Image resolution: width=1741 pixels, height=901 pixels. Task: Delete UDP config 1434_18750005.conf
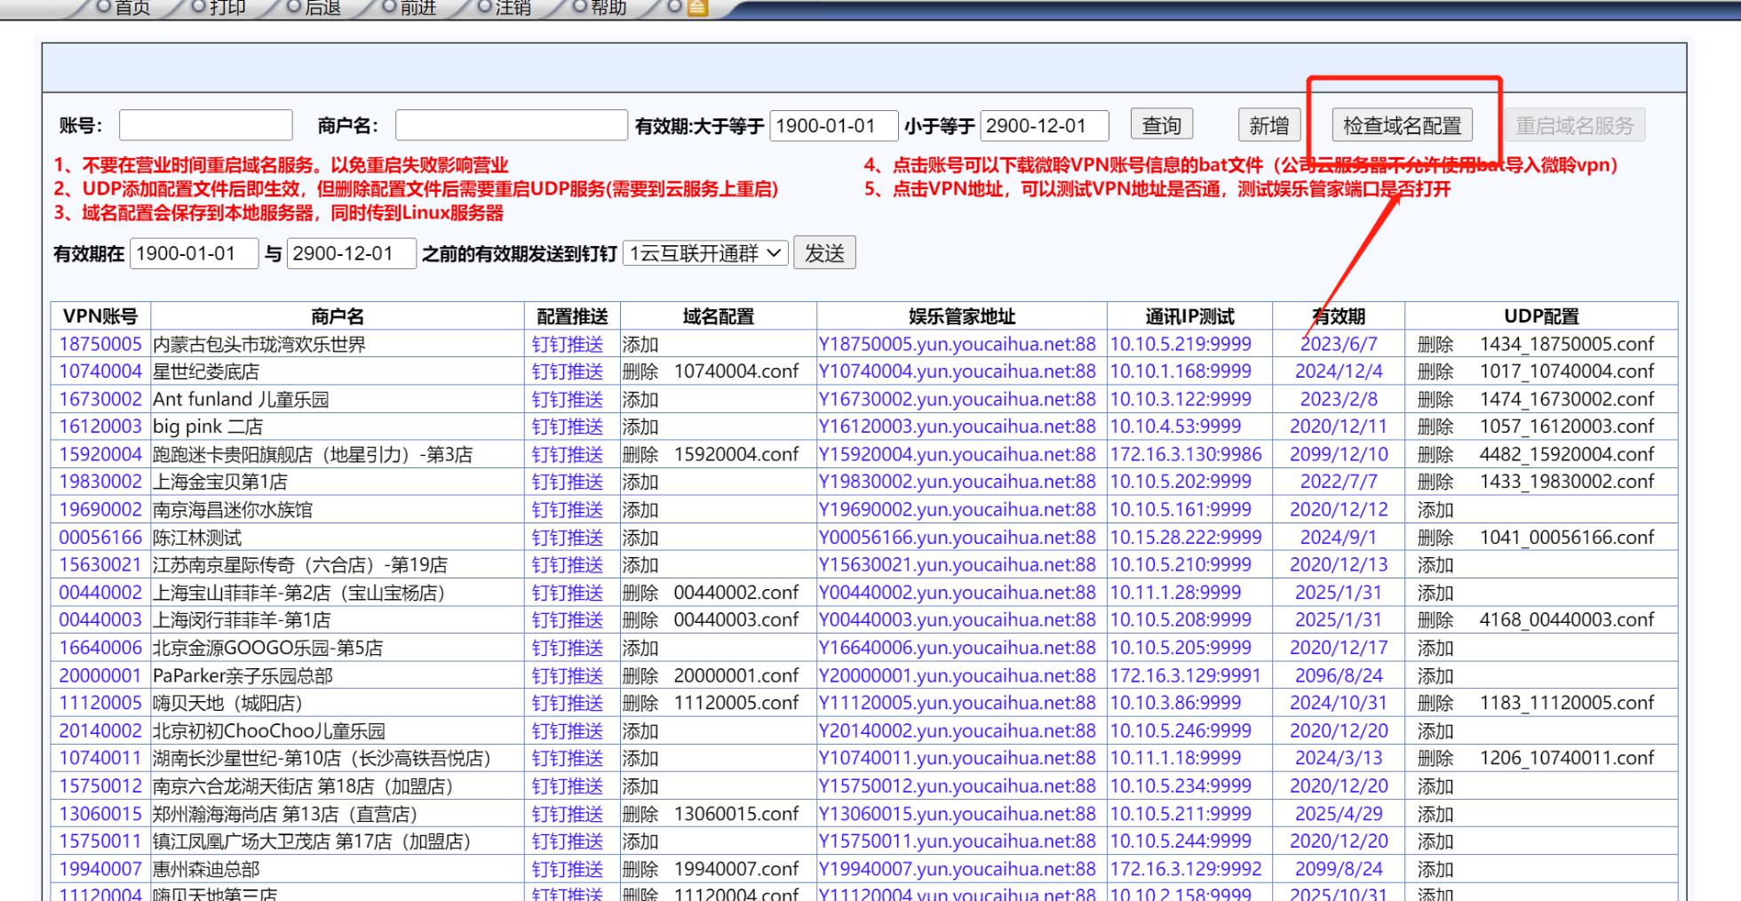(x=1435, y=344)
